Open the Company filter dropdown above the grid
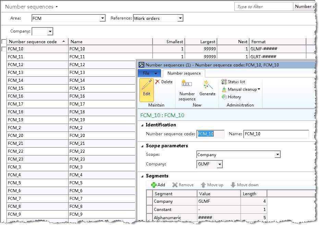 [x=50, y=31]
